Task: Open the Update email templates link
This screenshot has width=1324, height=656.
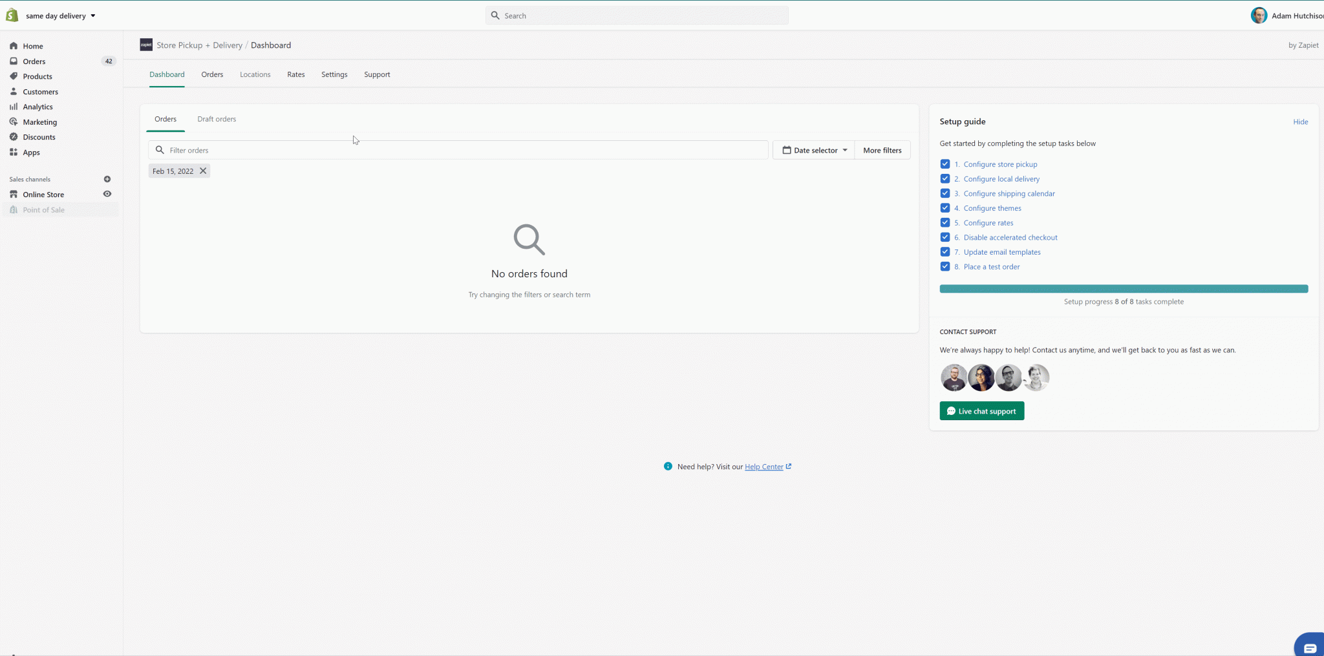Action: click(1002, 252)
